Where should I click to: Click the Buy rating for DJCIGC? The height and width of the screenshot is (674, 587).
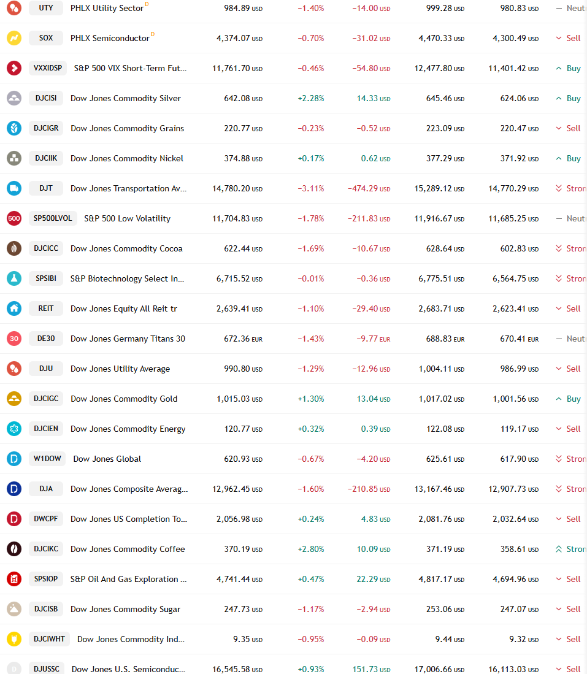coord(568,399)
